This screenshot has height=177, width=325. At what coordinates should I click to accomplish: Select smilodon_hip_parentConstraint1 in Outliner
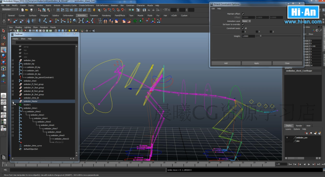pyautogui.click(x=40, y=77)
